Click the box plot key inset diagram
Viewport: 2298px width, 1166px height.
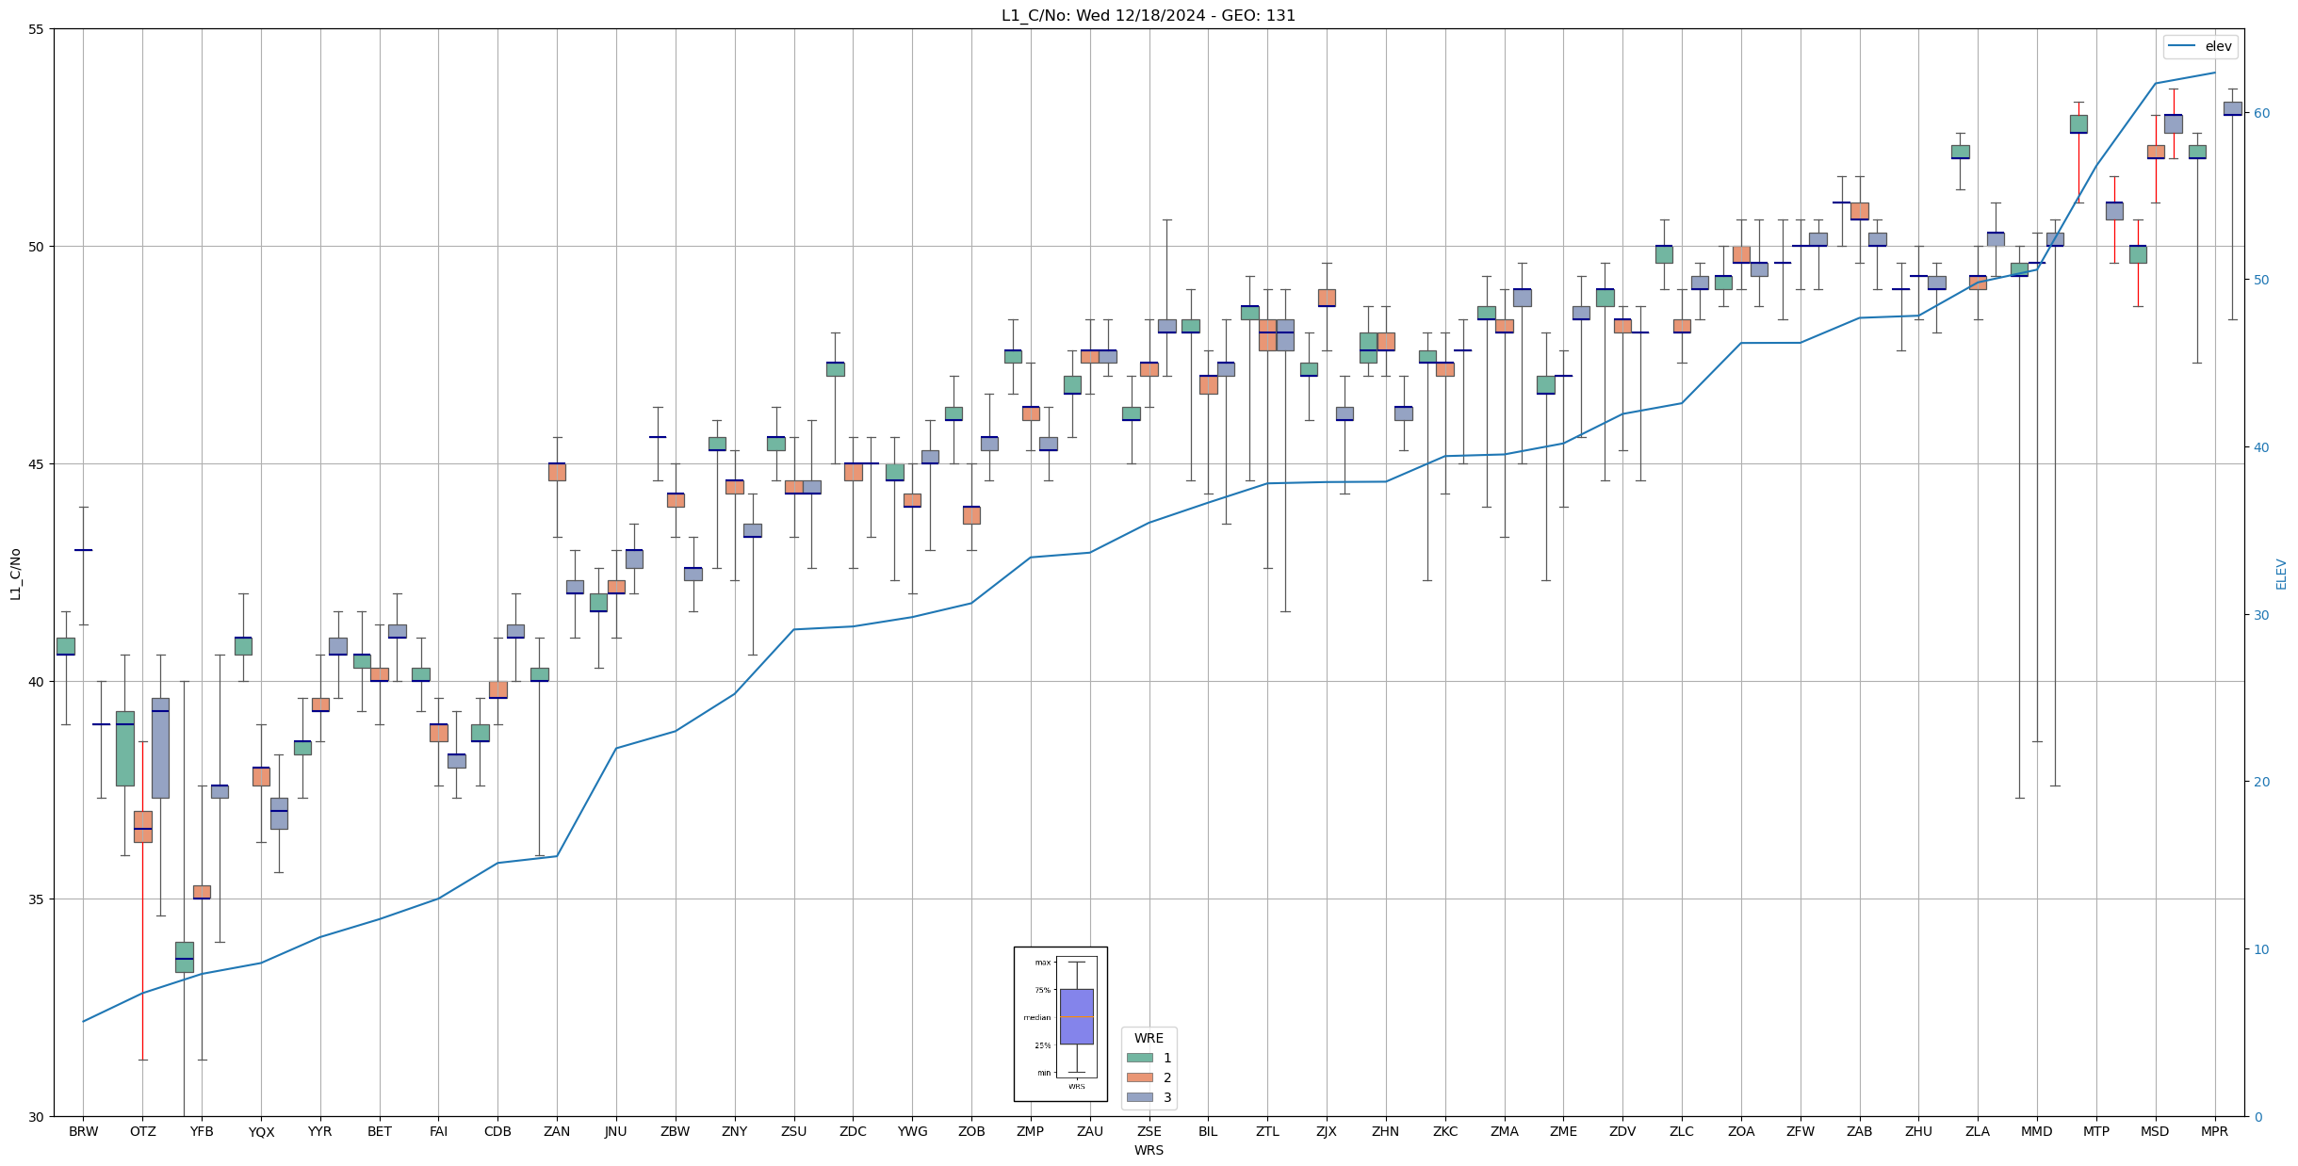point(1060,1024)
